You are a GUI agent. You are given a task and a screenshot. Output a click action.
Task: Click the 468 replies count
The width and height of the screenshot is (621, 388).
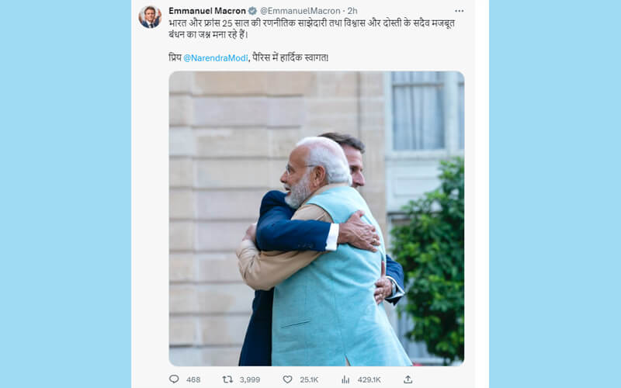193,379
